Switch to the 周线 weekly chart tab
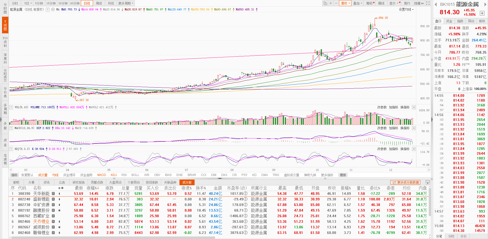This screenshot has height=239, width=488. (99, 3)
